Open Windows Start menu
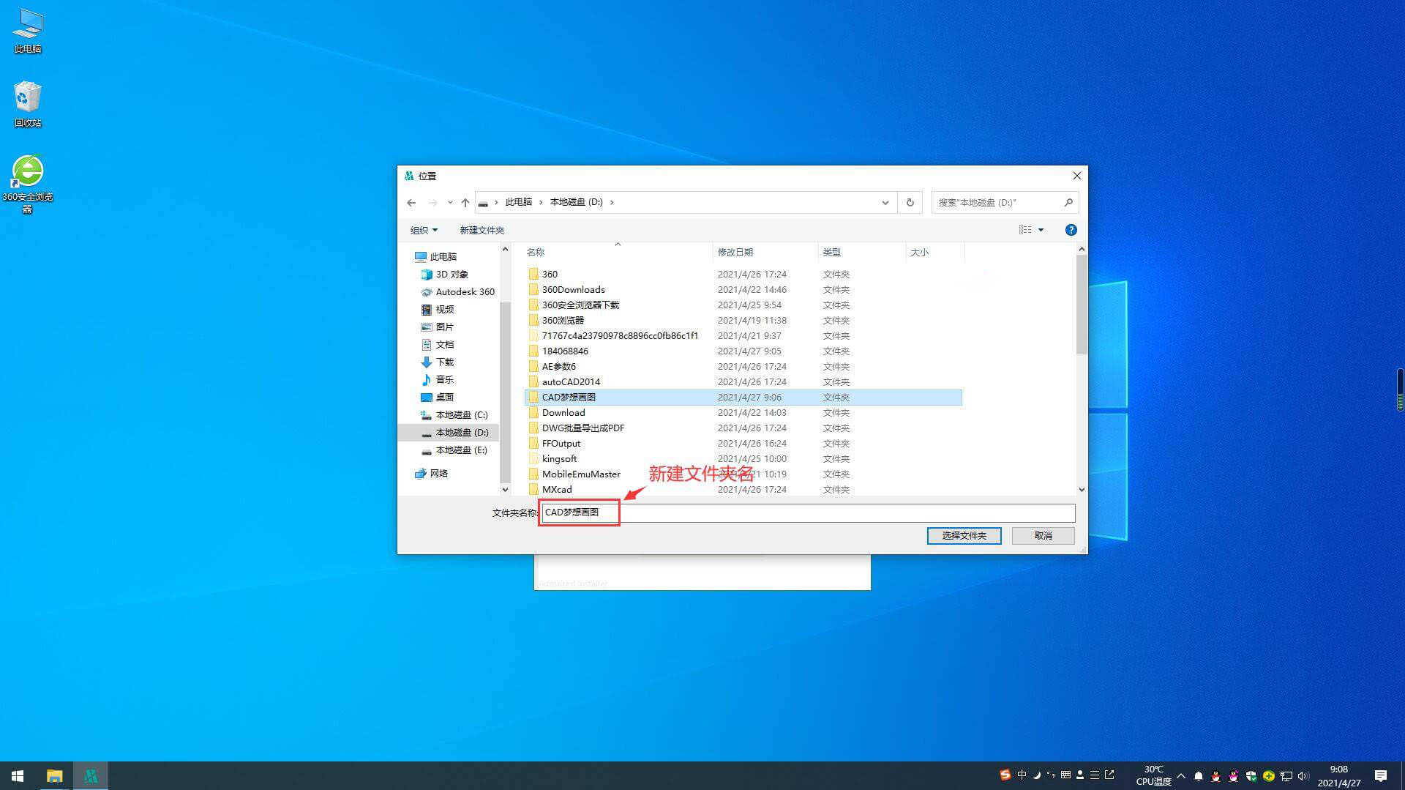The width and height of the screenshot is (1405, 790). (18, 775)
